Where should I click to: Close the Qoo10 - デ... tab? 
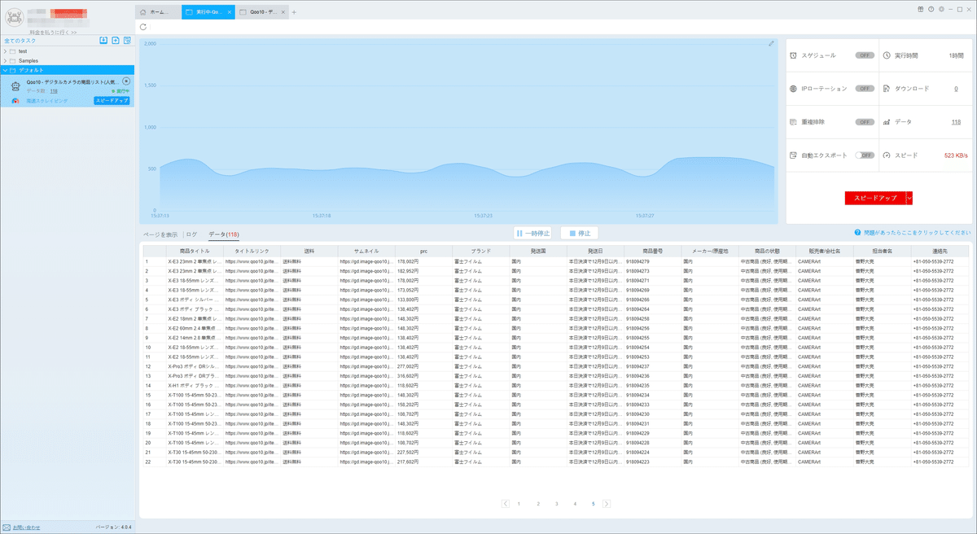[284, 12]
